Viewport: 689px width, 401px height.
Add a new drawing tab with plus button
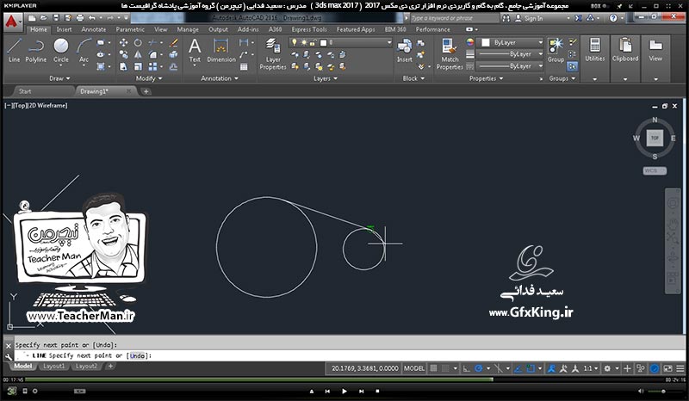coord(146,91)
